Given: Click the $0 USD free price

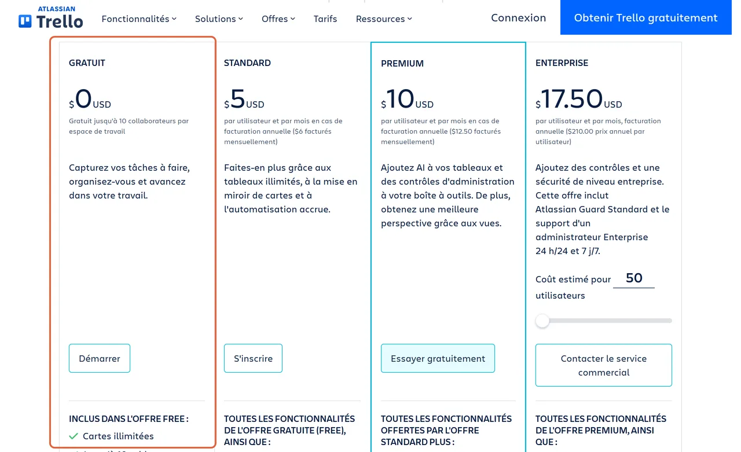Looking at the screenshot, I should coord(90,99).
